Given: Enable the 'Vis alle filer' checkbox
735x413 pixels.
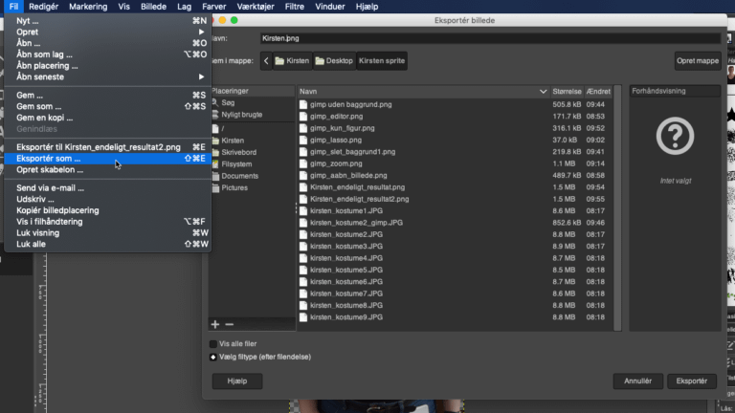Looking at the screenshot, I should (x=213, y=343).
